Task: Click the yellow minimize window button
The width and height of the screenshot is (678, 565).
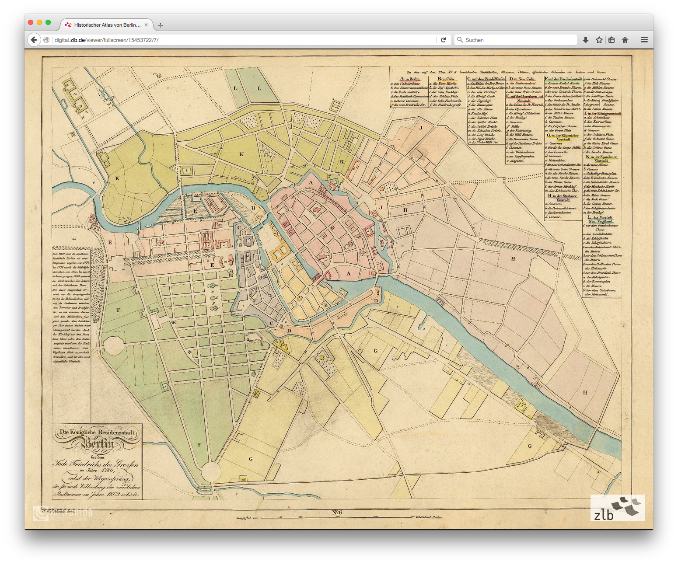Action: click(x=39, y=22)
